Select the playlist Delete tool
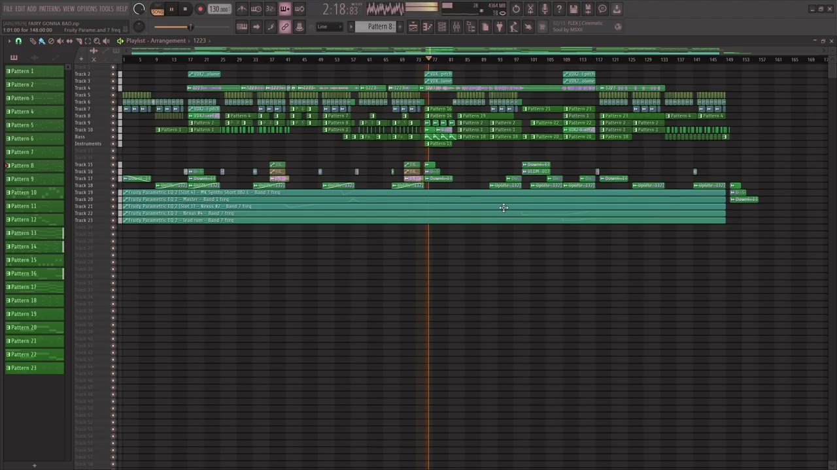Screen dimensions: 837x470 click(x=51, y=41)
